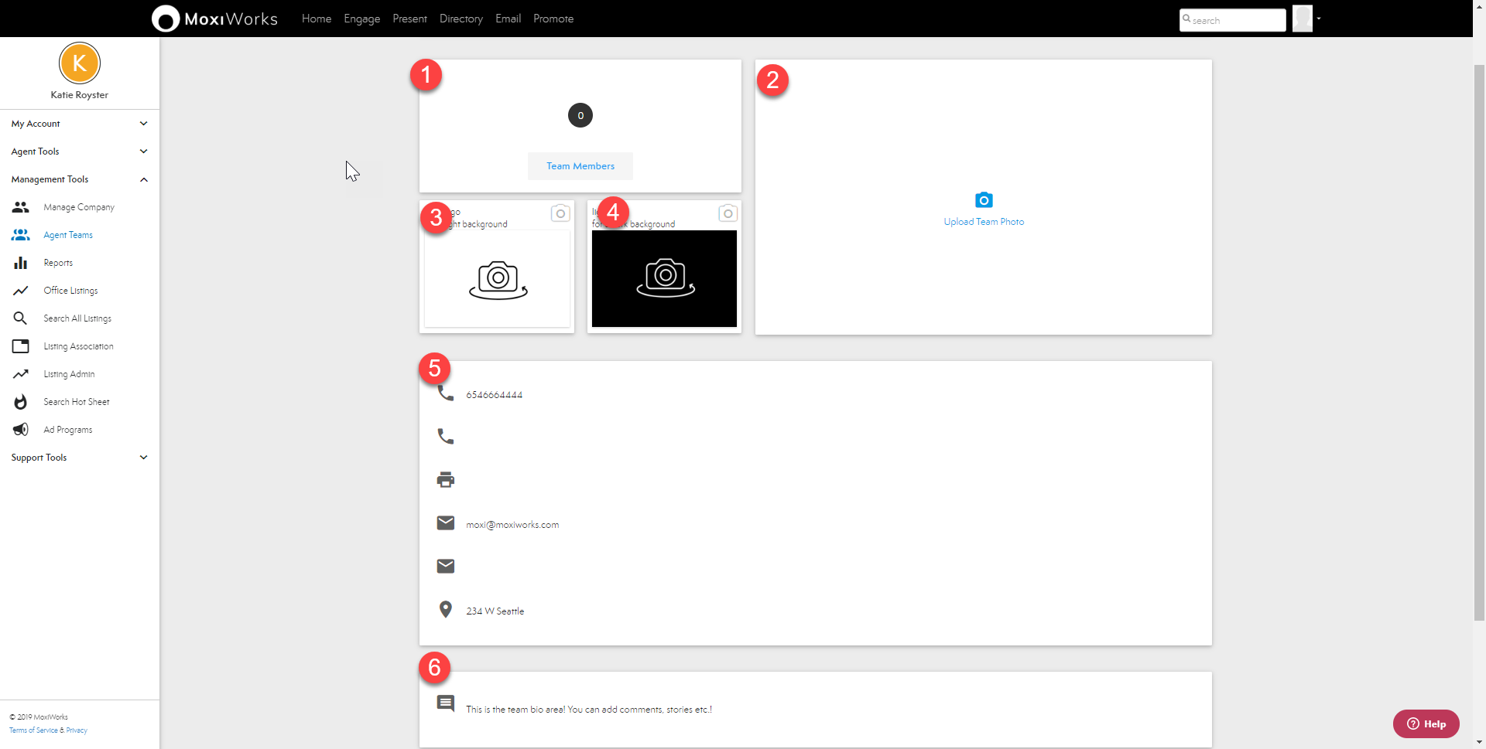The height and width of the screenshot is (749, 1486).
Task: Click camera icon on dark background logo
Action: [x=728, y=213]
